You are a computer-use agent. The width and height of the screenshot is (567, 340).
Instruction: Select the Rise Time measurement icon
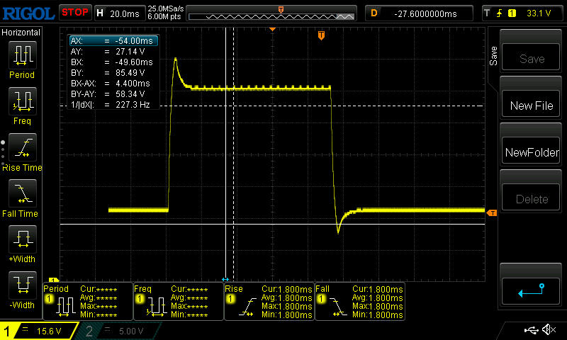click(23, 147)
